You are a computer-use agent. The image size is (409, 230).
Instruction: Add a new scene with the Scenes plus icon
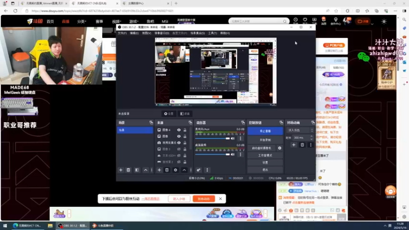coord(121,170)
